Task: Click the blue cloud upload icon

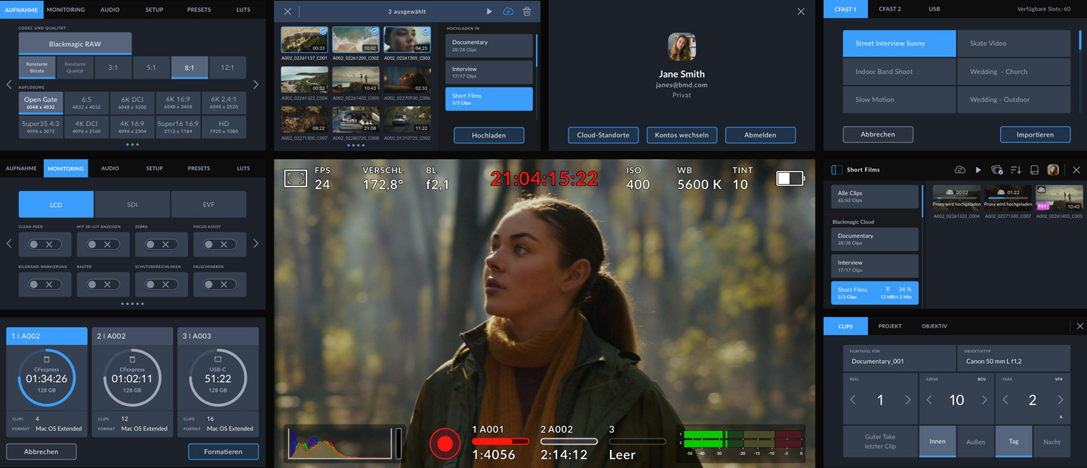Action: (x=508, y=11)
